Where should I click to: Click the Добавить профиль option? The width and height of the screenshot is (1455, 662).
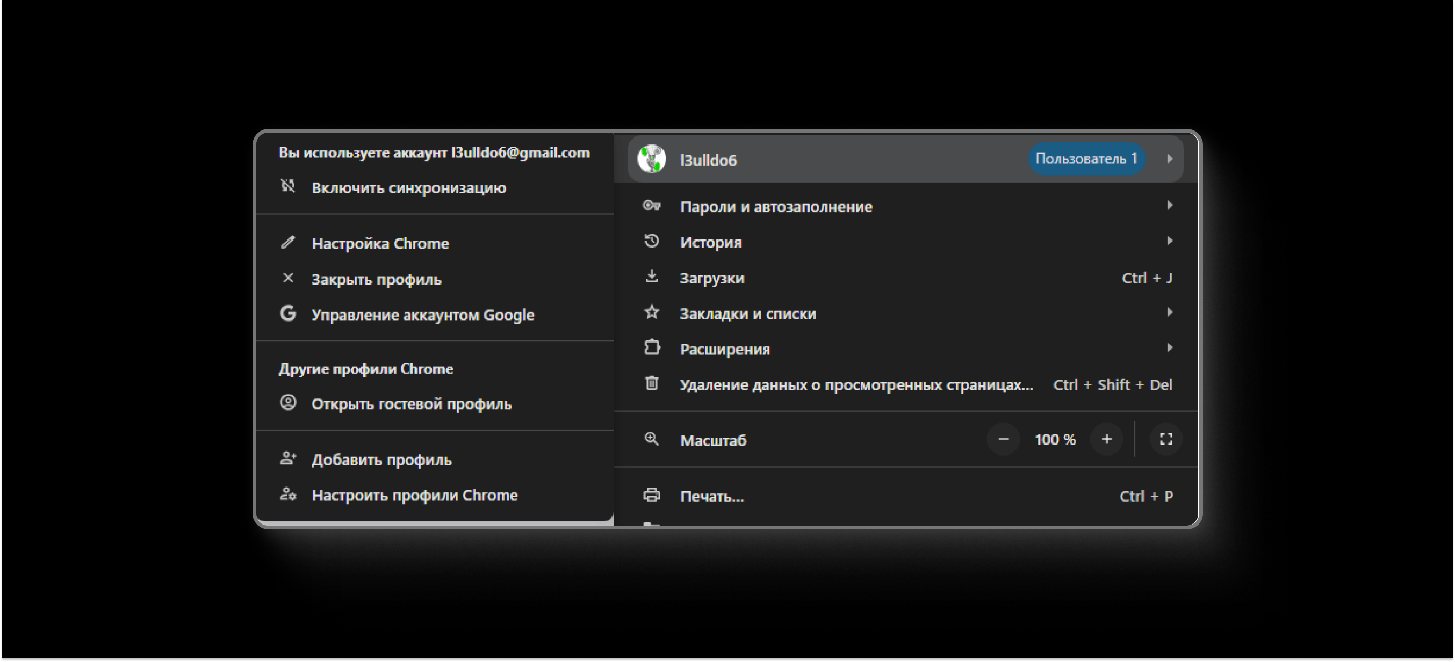tap(382, 460)
